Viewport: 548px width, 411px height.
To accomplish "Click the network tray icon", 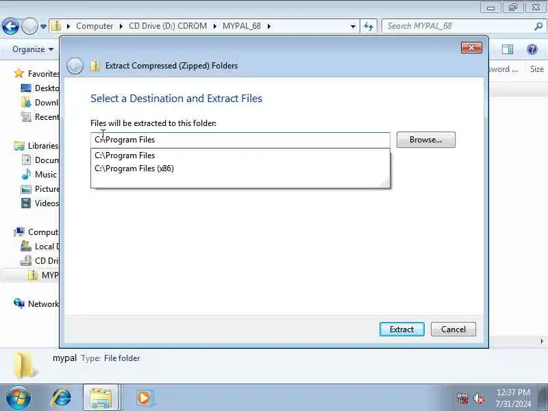I will (x=462, y=399).
